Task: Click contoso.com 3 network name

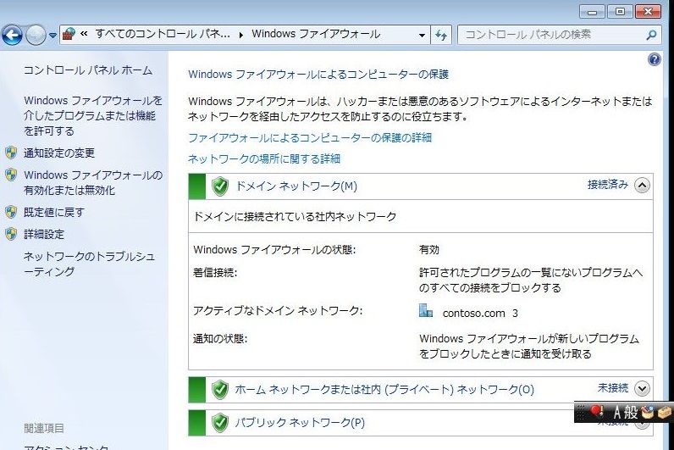Action: click(480, 314)
